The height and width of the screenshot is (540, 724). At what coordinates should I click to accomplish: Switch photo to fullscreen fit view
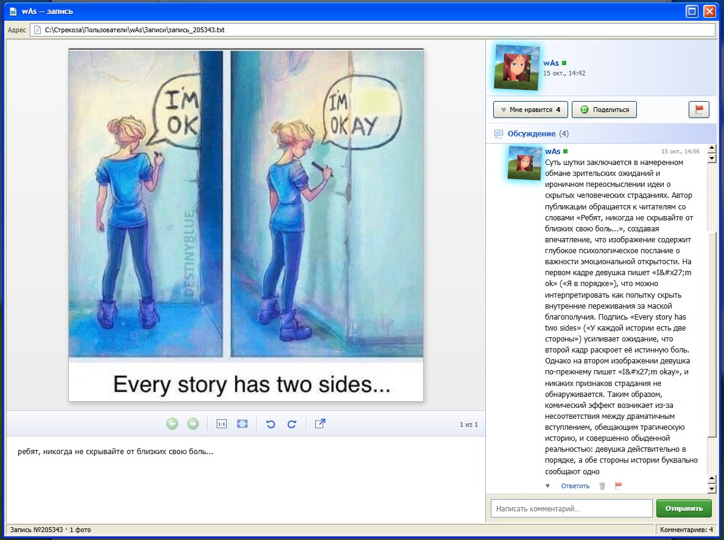[x=242, y=424]
